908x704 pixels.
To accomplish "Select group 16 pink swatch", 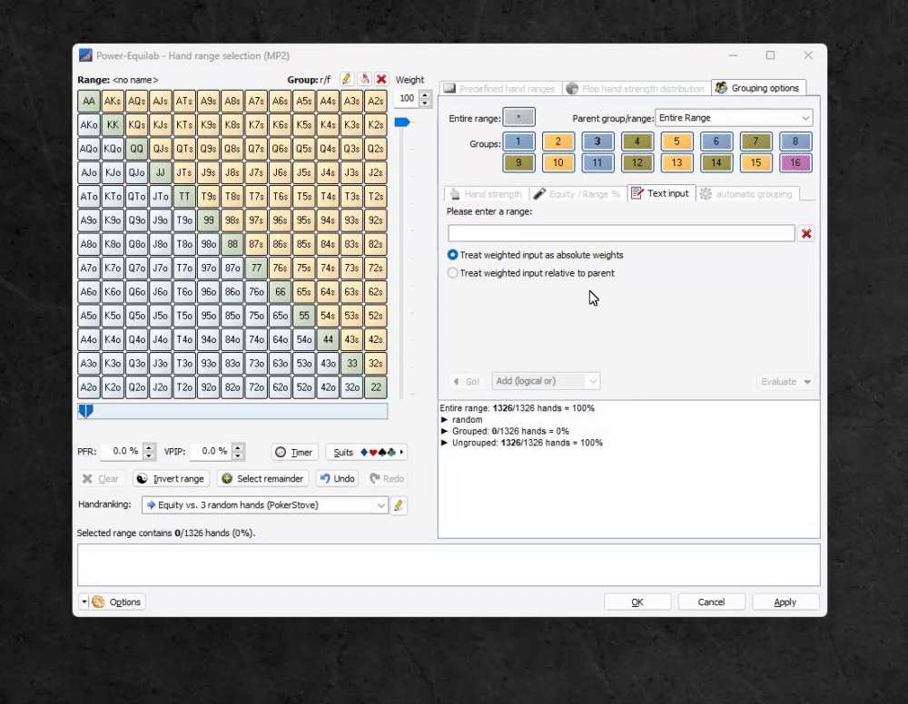I will click(x=795, y=163).
